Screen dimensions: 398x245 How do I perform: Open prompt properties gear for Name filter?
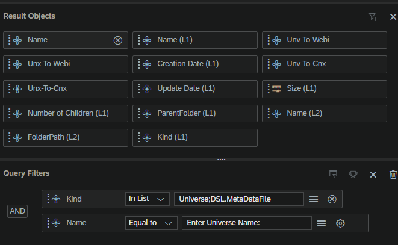(340, 223)
